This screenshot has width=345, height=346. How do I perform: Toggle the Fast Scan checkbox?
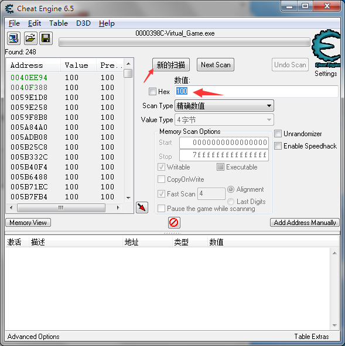click(x=161, y=194)
